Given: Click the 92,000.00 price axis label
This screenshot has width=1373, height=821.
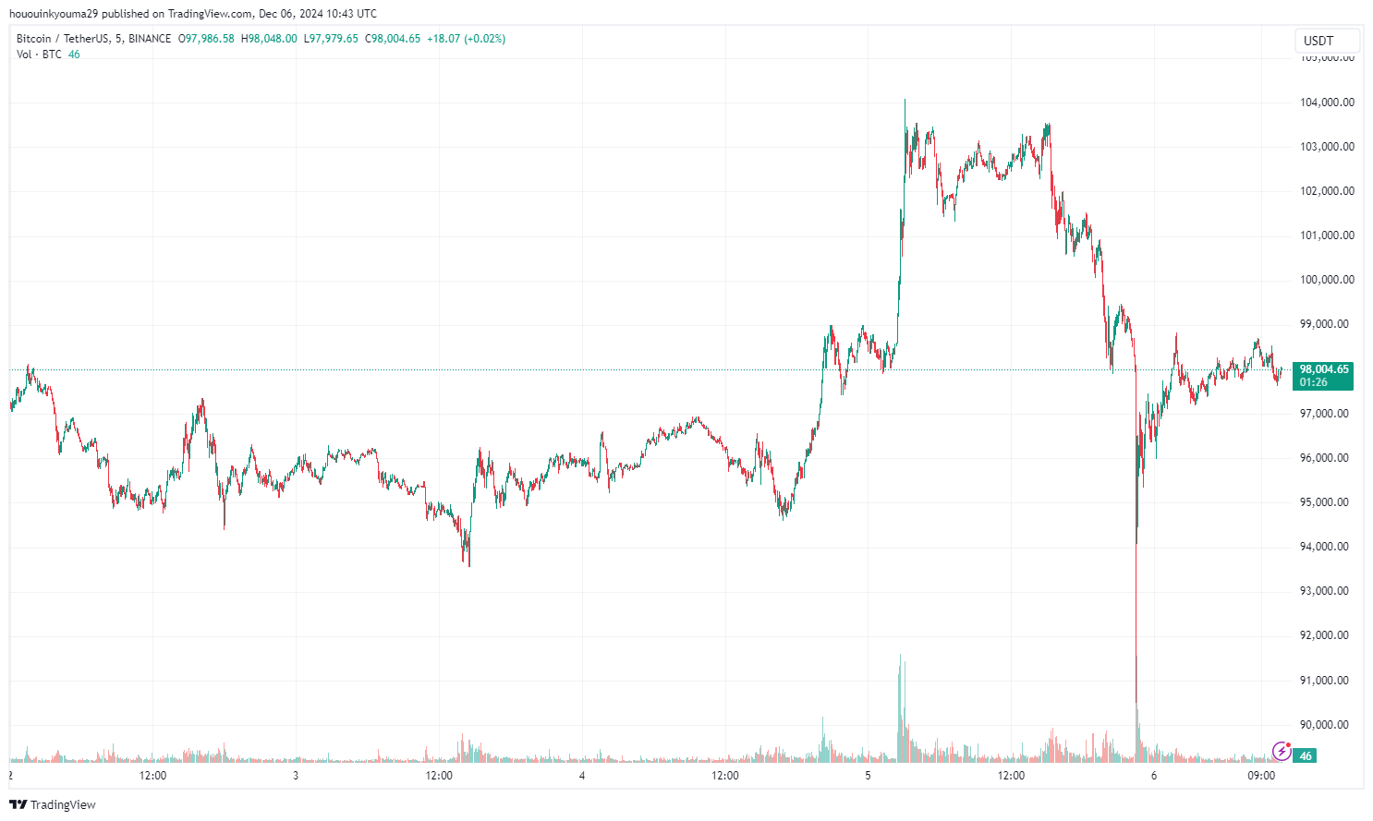Looking at the screenshot, I should tap(1324, 635).
